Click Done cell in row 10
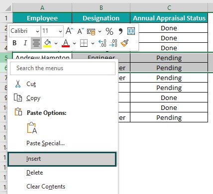Image resolution: width=213 pixels, height=194 pixels. (x=169, y=107)
